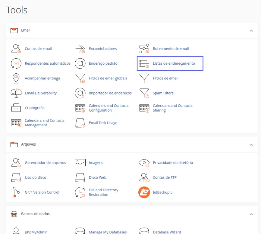Click the Git Version Control branch icon

tap(16, 192)
